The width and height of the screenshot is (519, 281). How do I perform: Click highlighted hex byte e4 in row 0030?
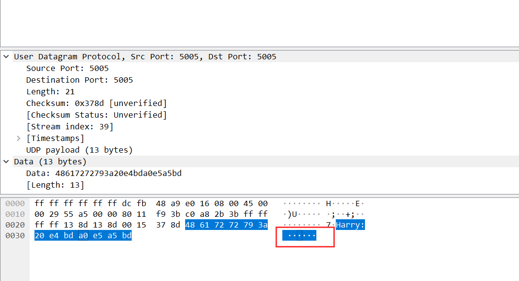pos(54,236)
